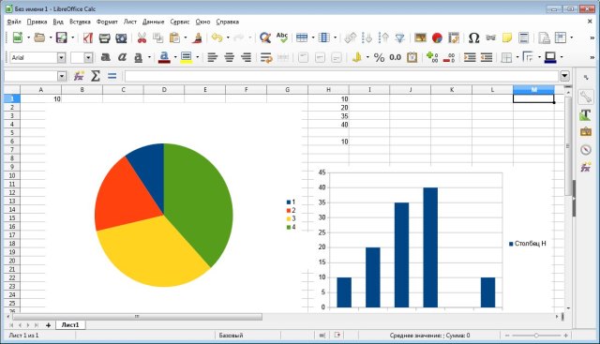
Task: Open print preview
Action: [121, 37]
